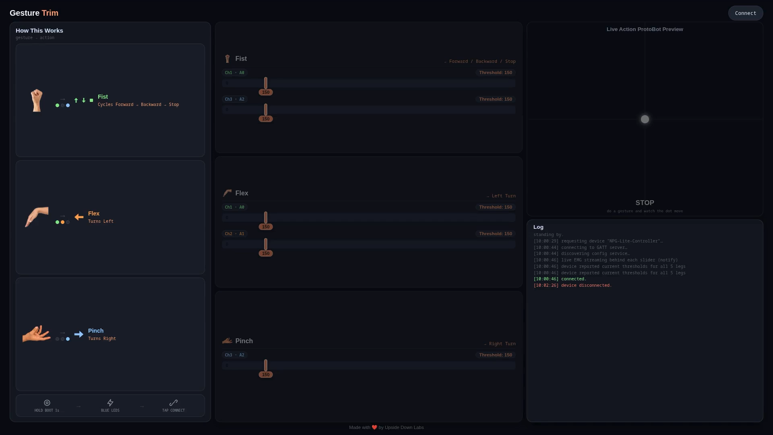Click the orange left arrow in Flex card
The width and height of the screenshot is (773, 435).
point(79,217)
